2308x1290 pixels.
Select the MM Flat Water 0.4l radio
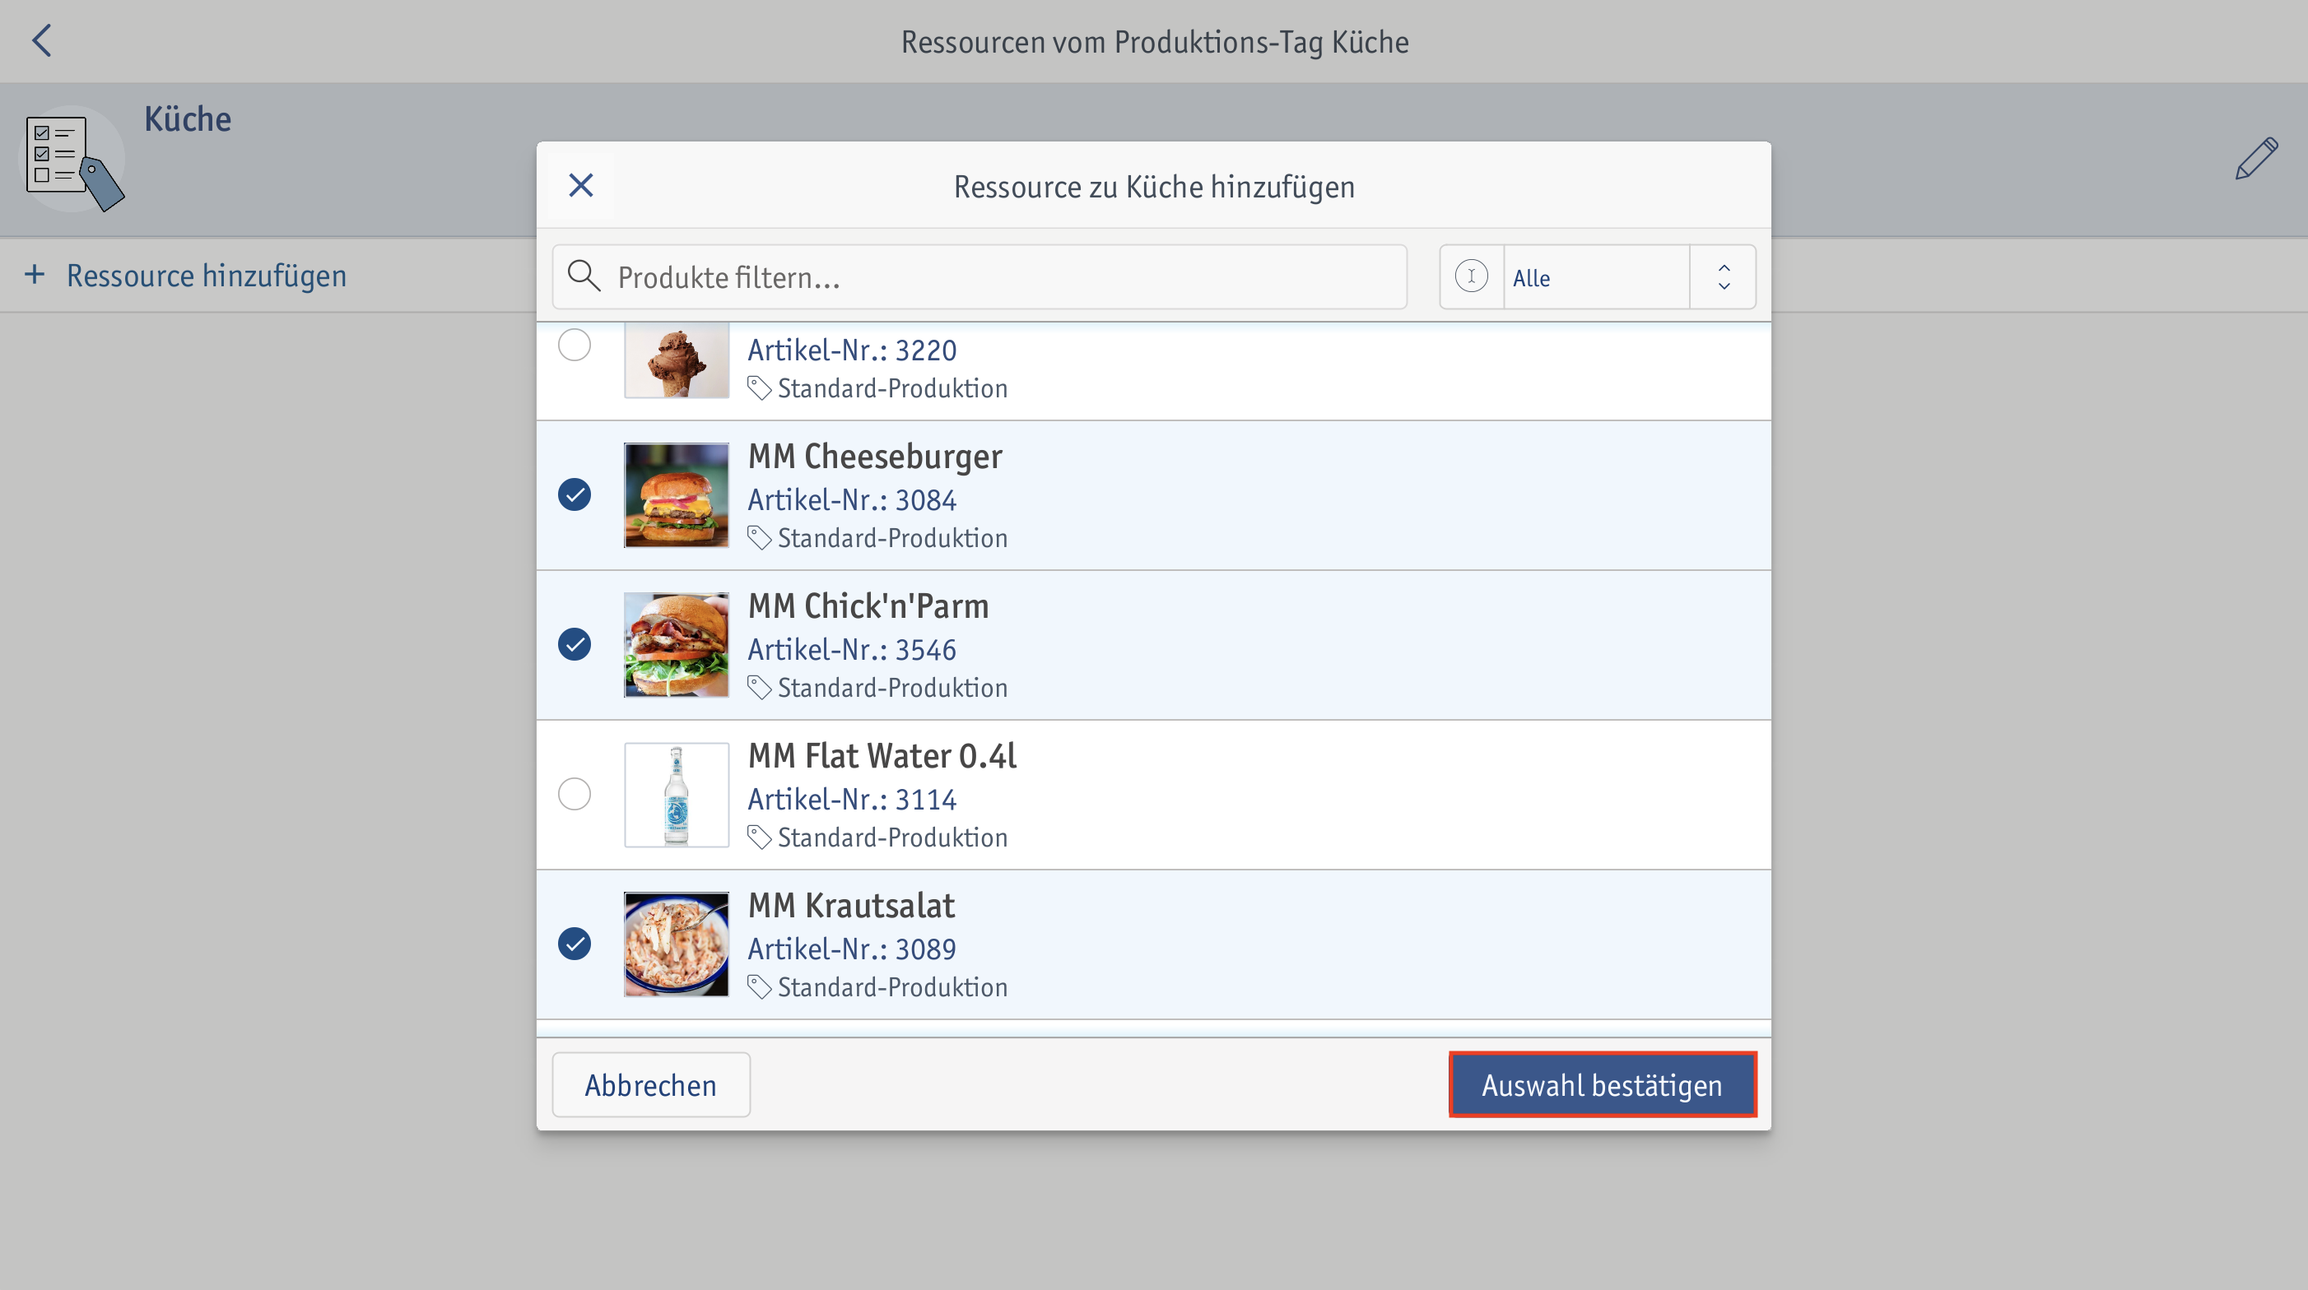(x=575, y=794)
